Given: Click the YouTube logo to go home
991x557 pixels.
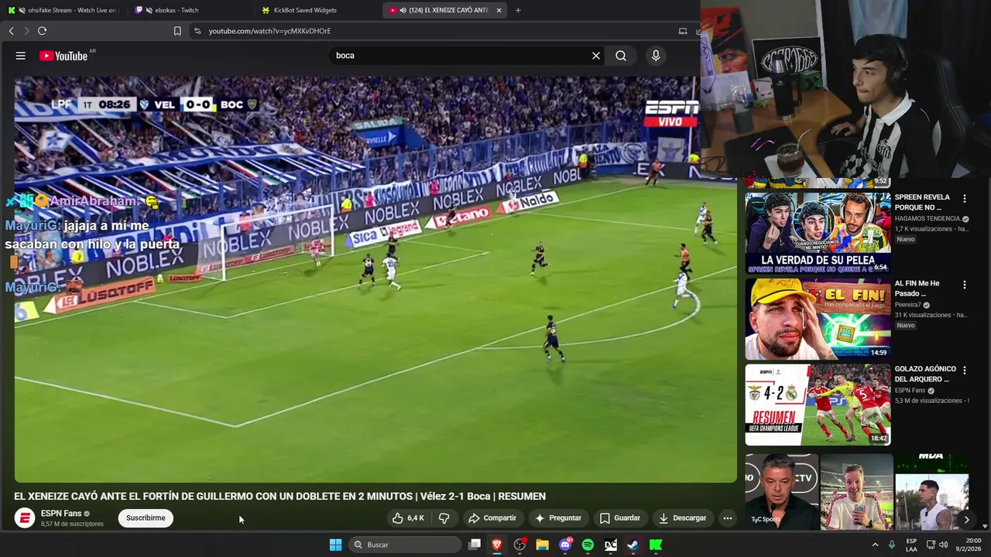Looking at the screenshot, I should 63,56.
